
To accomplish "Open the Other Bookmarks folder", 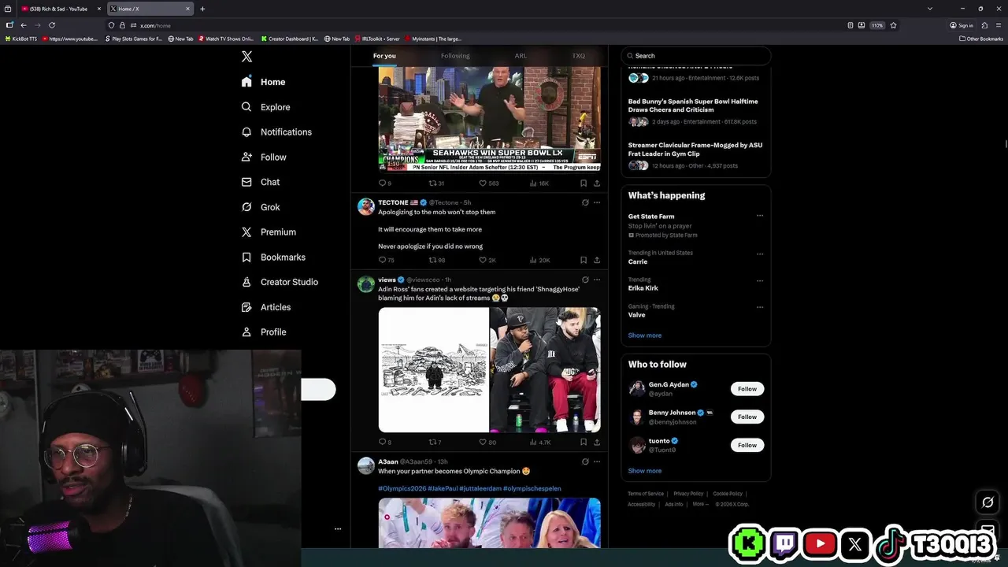I will click(981, 39).
